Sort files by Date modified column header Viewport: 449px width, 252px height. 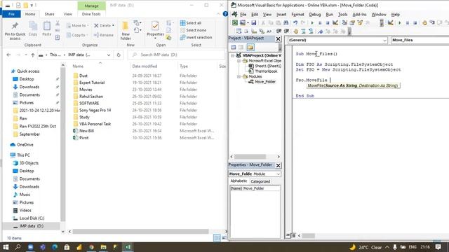145,66
